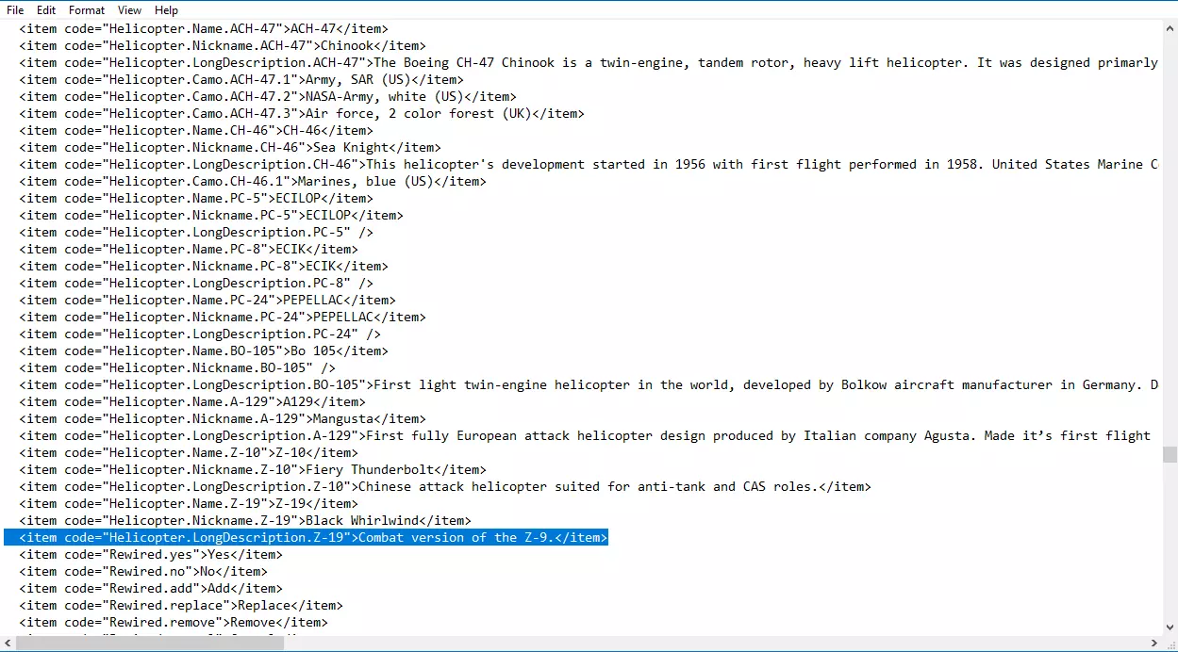Click the Fiery Thunderbolt nickname line
The image size is (1178, 652).
[x=253, y=470]
